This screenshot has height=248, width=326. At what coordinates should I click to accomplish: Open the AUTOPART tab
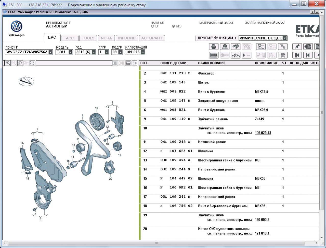point(152,38)
